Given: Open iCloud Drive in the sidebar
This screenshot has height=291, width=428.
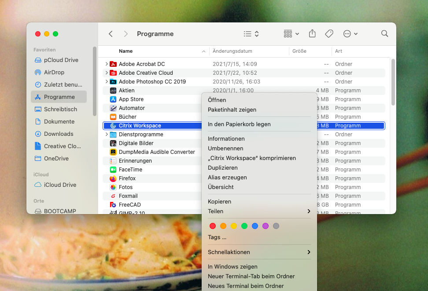Looking at the screenshot, I should [x=59, y=185].
